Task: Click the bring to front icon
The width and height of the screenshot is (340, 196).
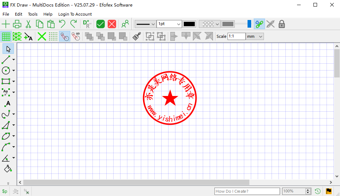Action: 89,36
